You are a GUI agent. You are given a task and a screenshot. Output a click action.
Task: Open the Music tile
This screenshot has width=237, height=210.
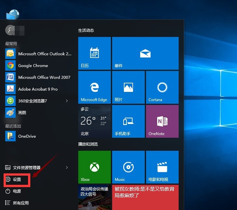tap(128, 167)
